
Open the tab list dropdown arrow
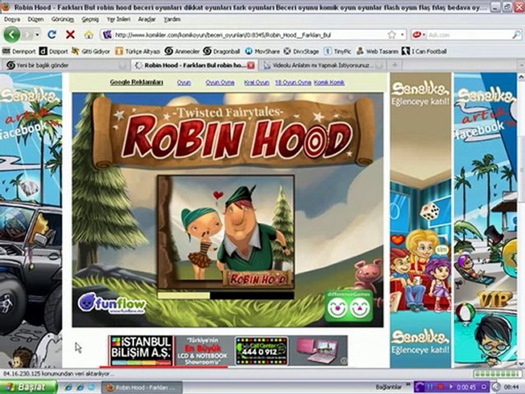[521, 65]
